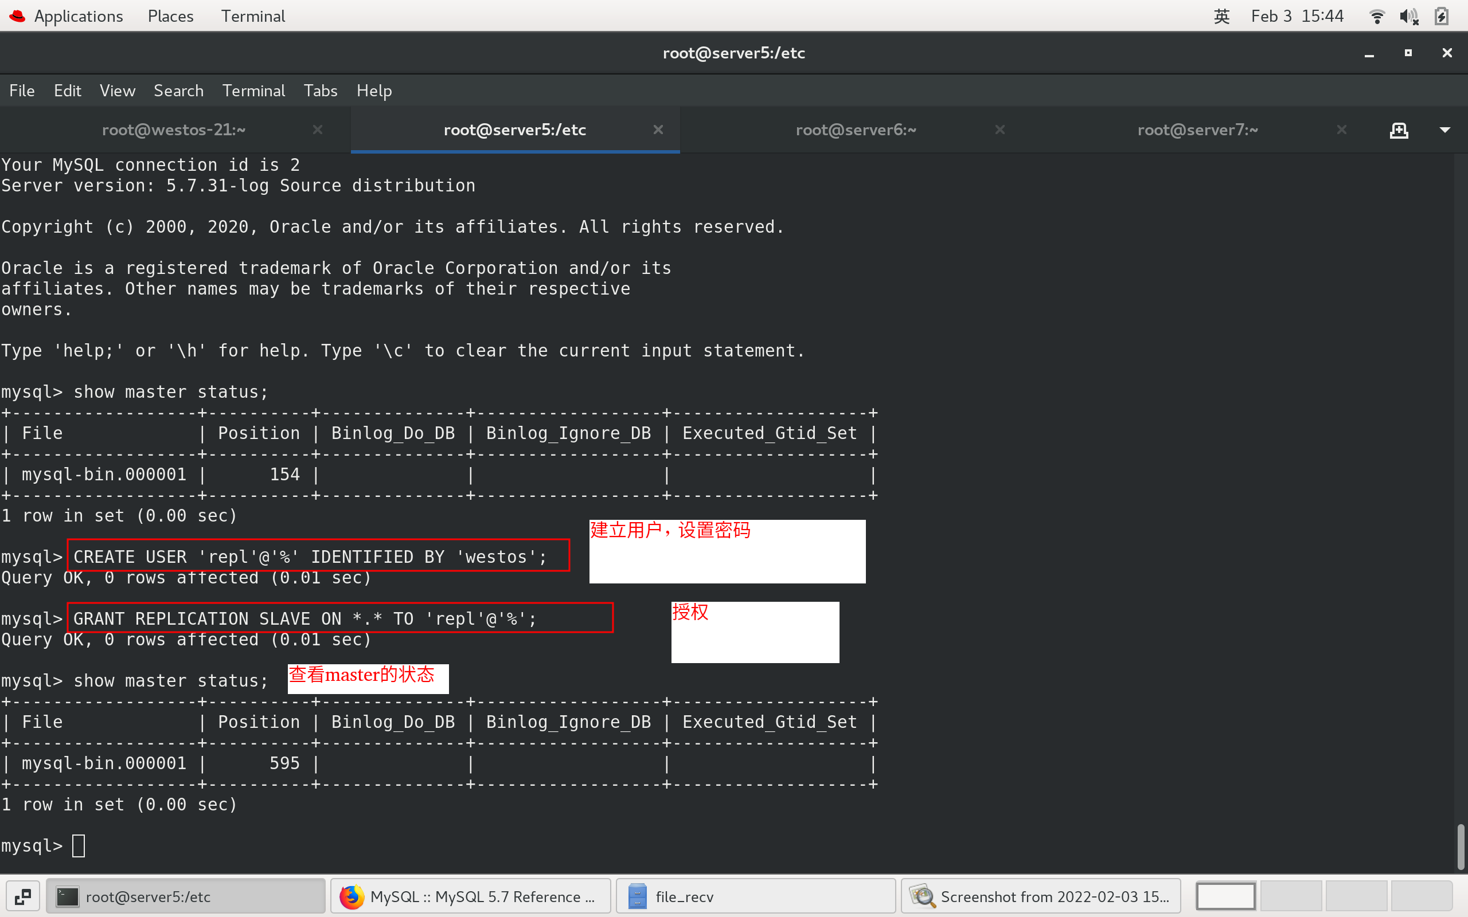Open the Search menu in the menu bar
Screen dimensions: 1468x917
(178, 91)
